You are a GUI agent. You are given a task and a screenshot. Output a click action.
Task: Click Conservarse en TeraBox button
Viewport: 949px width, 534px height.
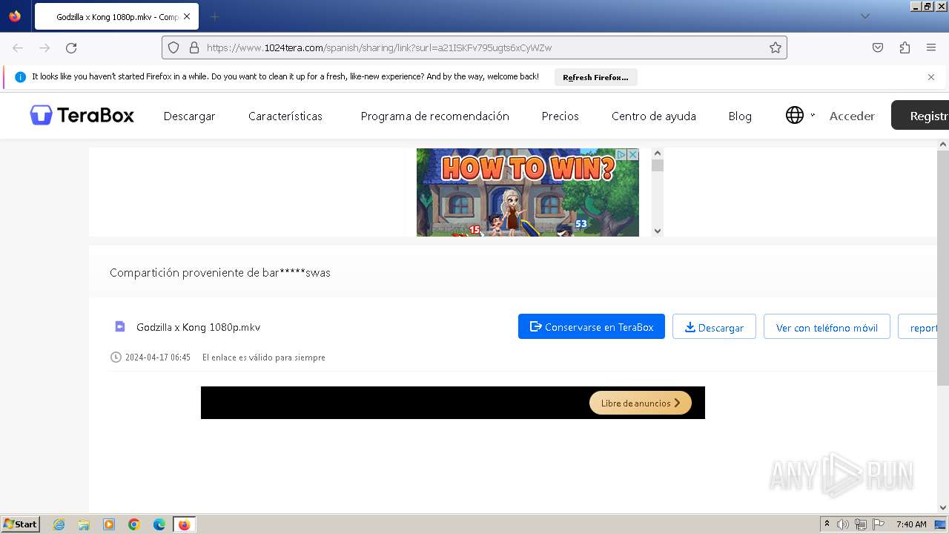click(x=592, y=327)
